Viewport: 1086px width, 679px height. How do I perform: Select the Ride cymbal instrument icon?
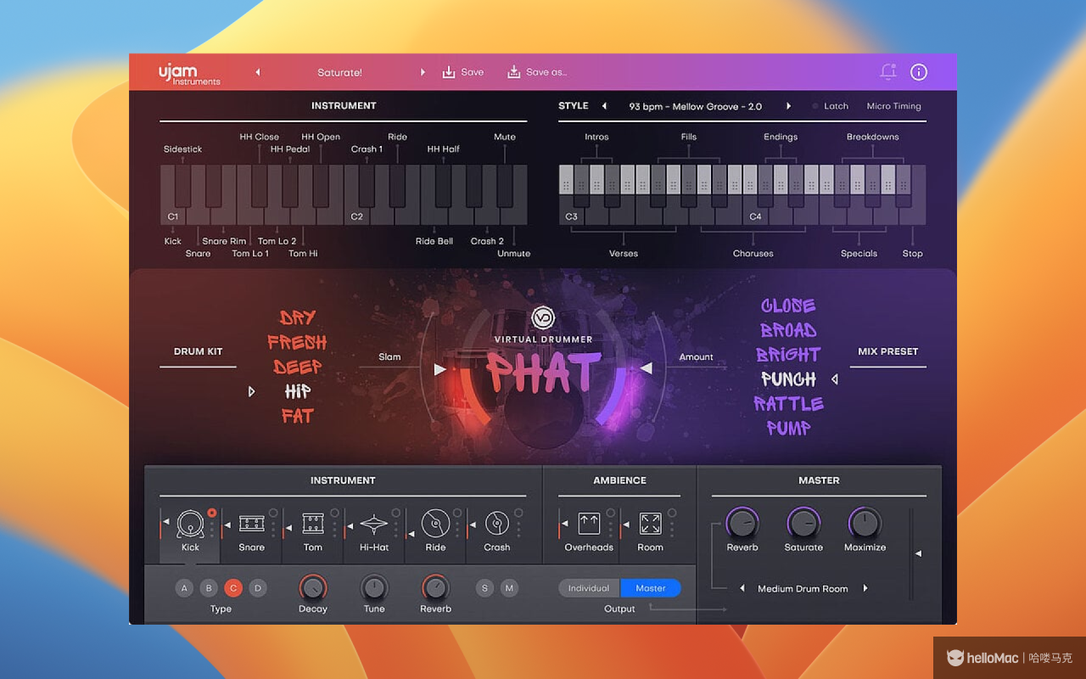[x=435, y=525]
